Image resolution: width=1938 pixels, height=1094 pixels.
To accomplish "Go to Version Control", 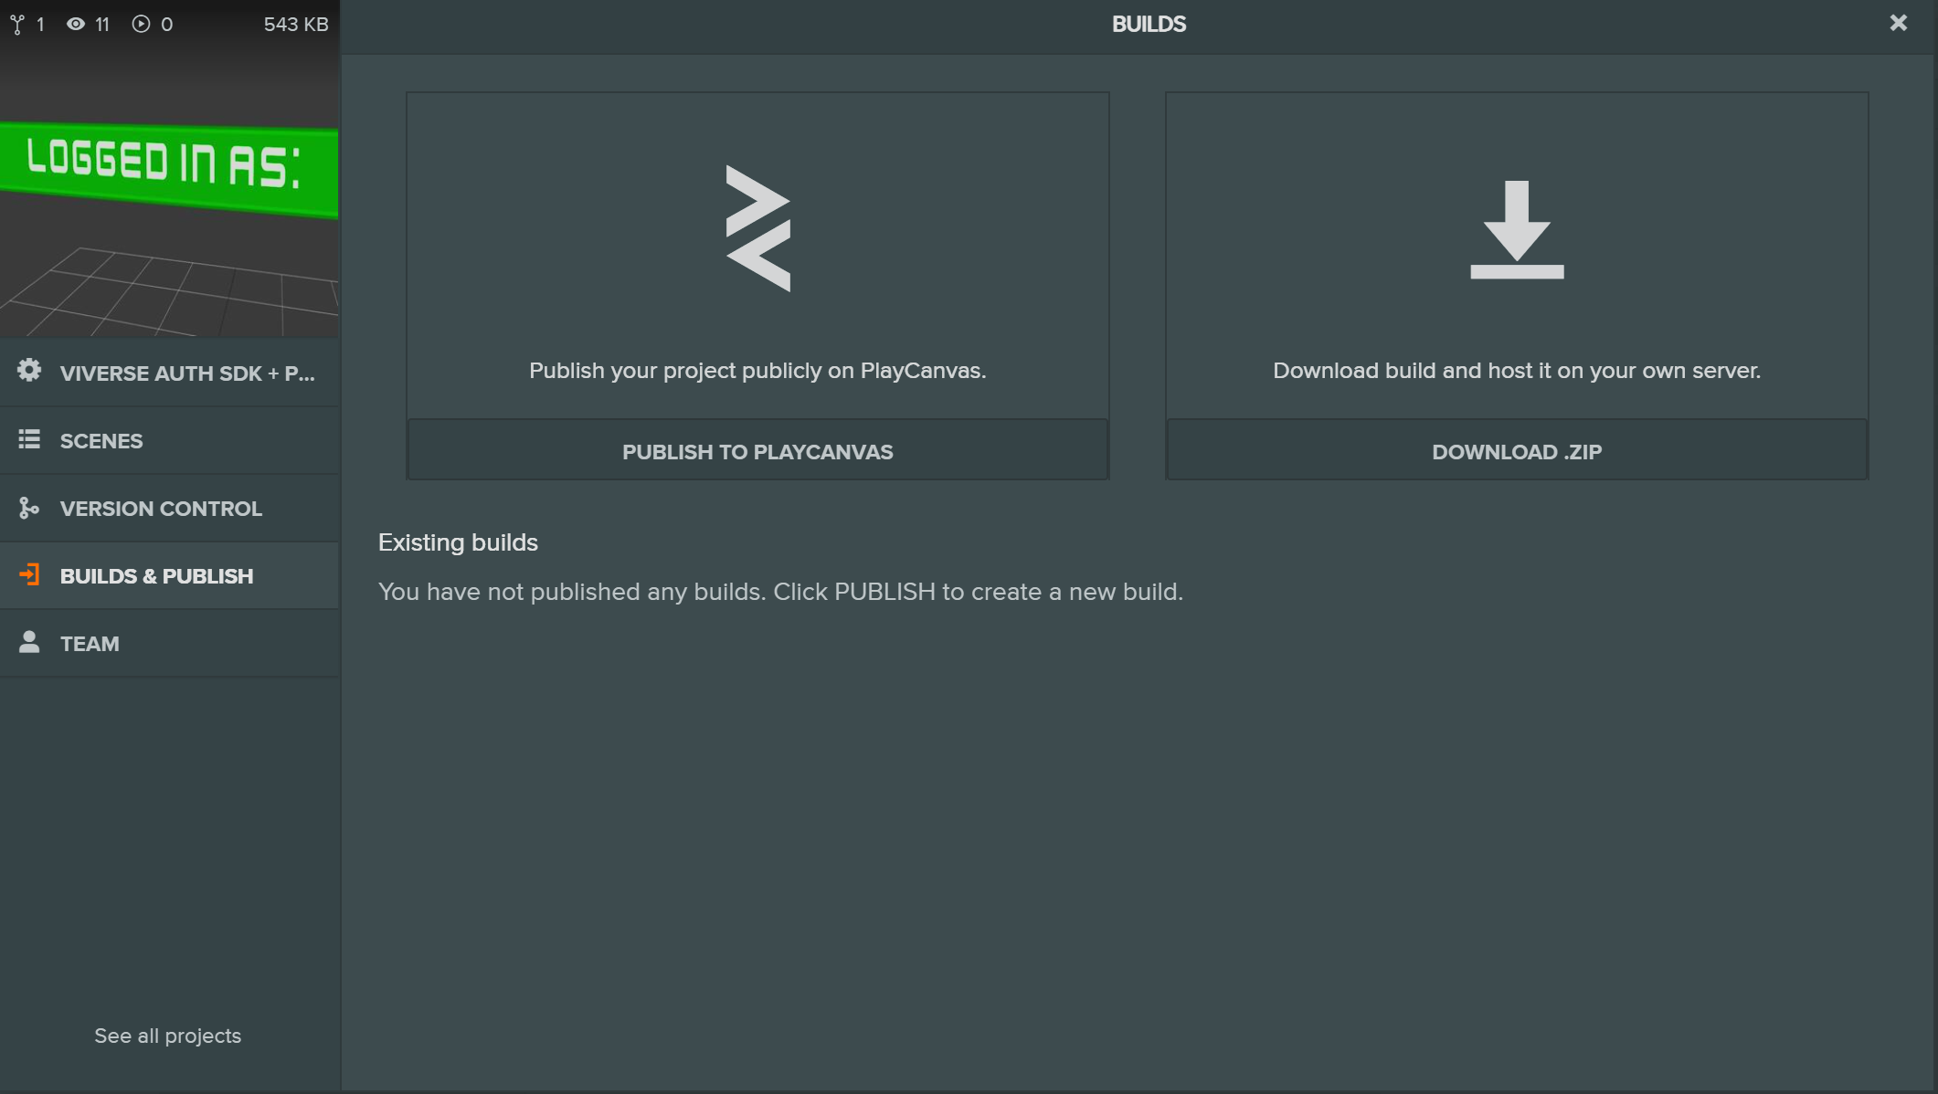I will tap(161, 509).
